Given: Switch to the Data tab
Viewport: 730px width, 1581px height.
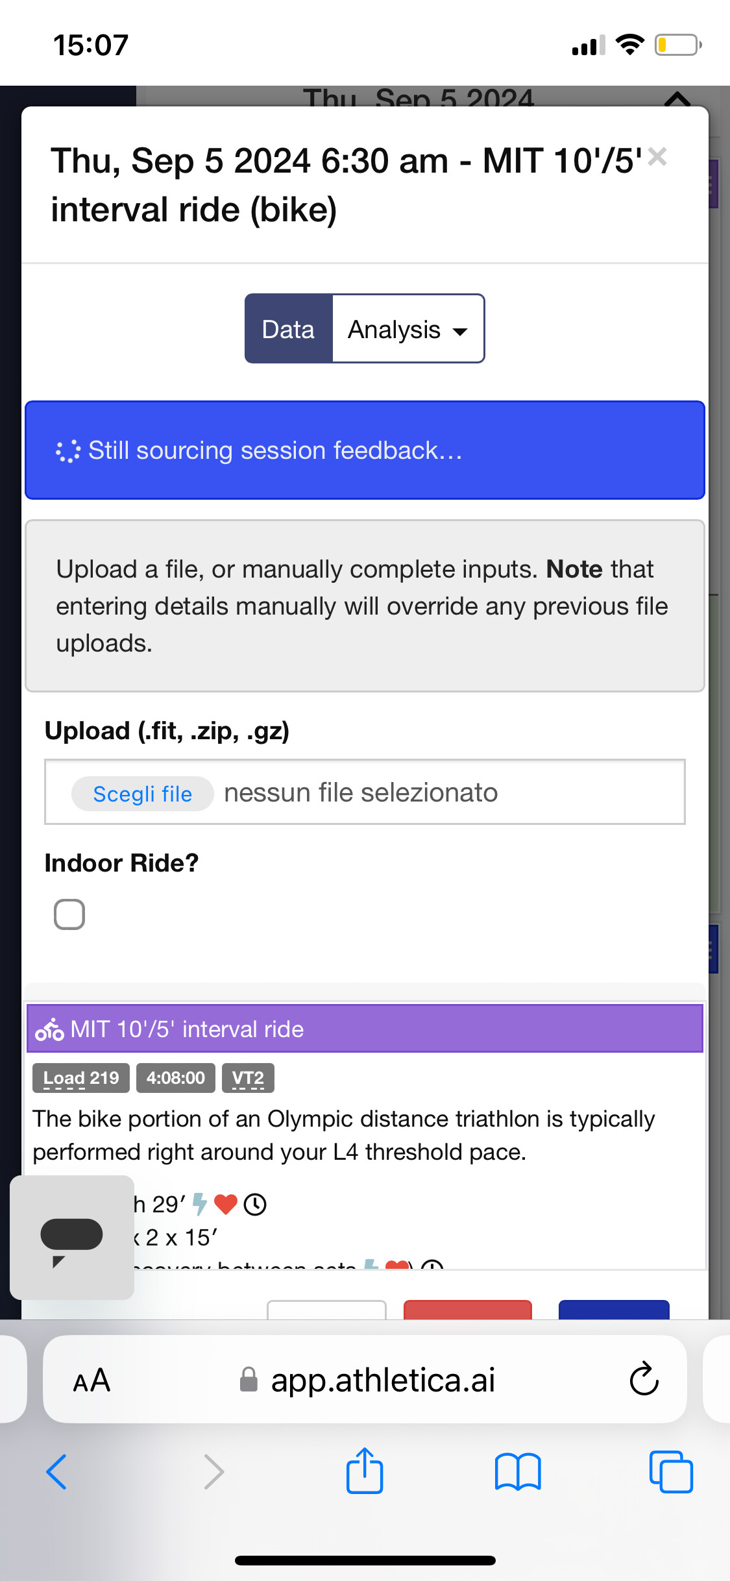Looking at the screenshot, I should (x=289, y=329).
